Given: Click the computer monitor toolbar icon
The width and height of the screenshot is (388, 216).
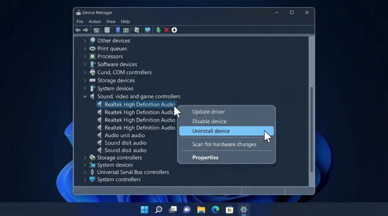Looking at the screenshot, I should click(x=147, y=30).
